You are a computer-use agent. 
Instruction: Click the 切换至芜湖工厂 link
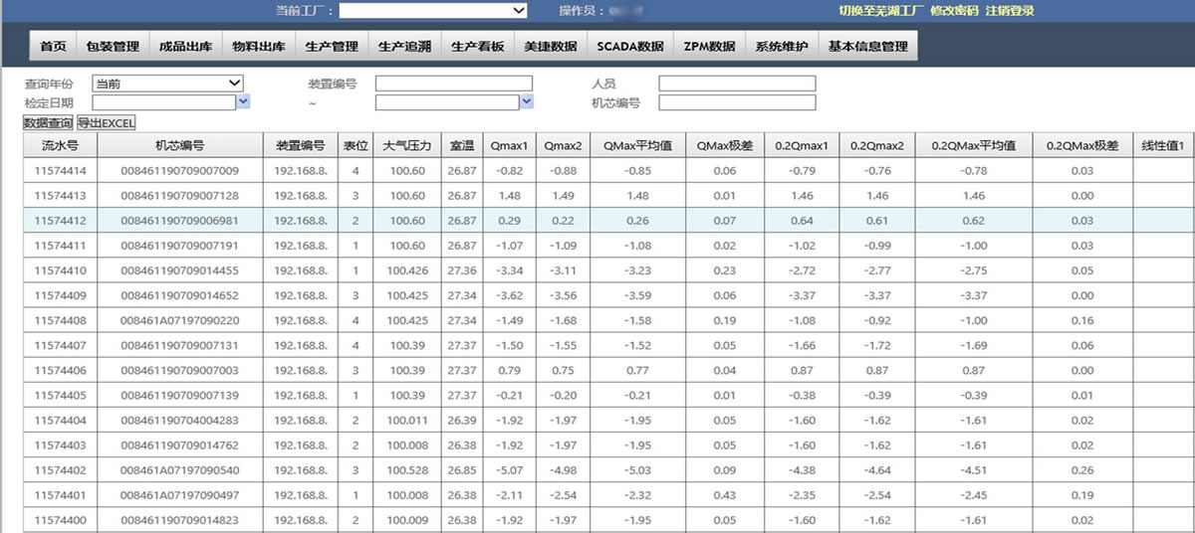882,11
